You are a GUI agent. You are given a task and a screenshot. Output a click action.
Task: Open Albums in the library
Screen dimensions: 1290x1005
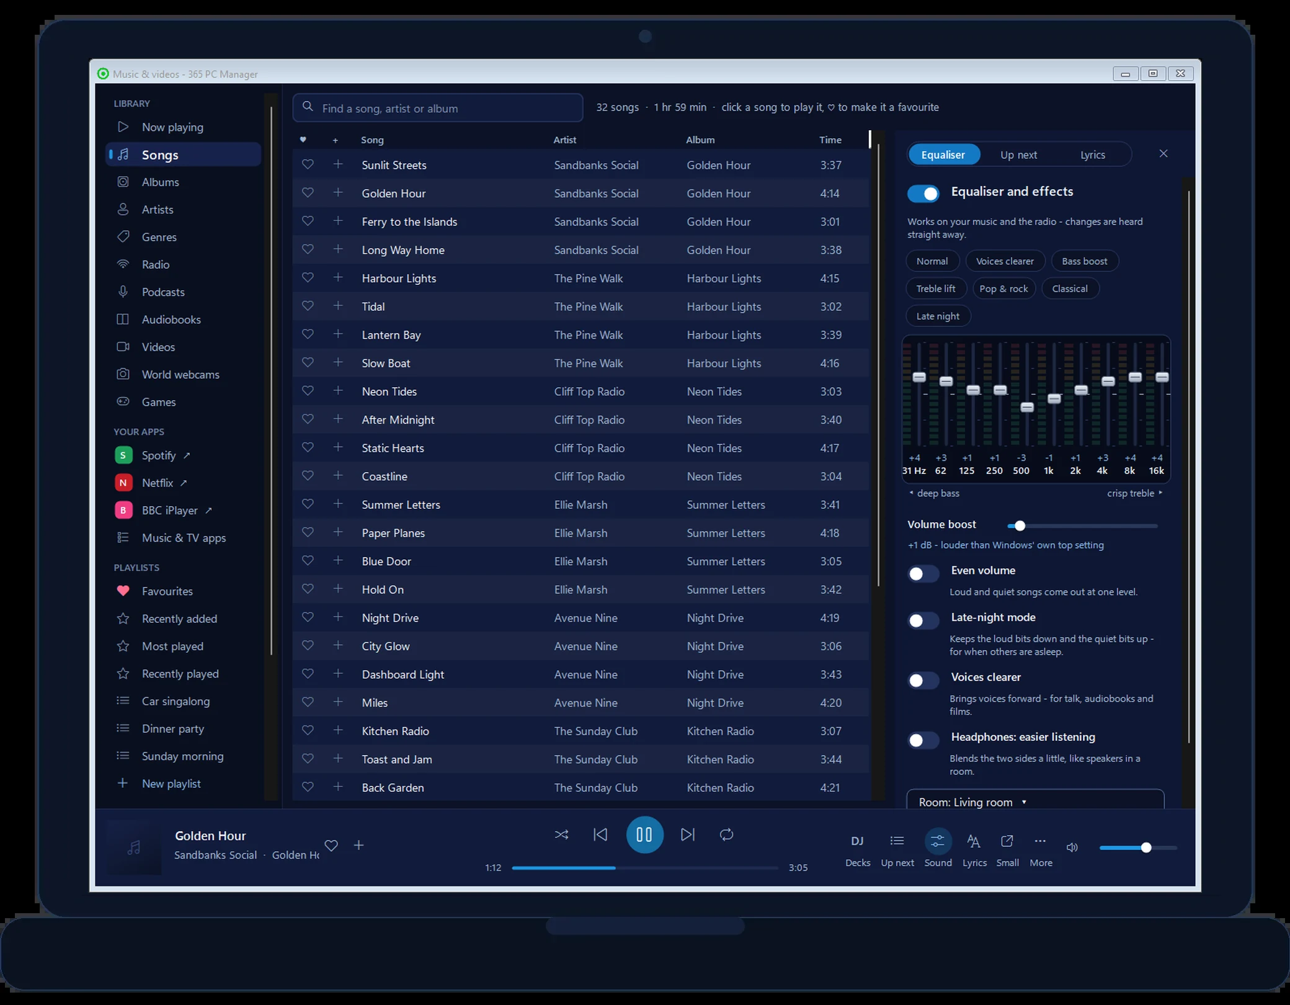pyautogui.click(x=184, y=182)
